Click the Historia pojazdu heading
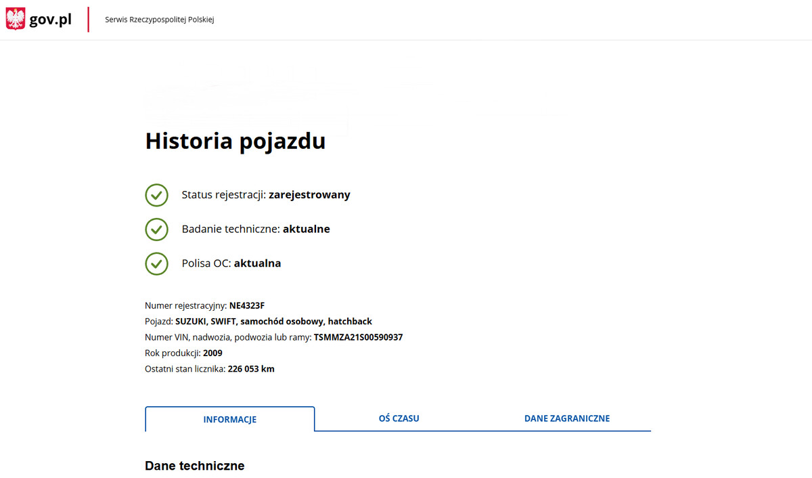The image size is (812, 478). pos(235,141)
